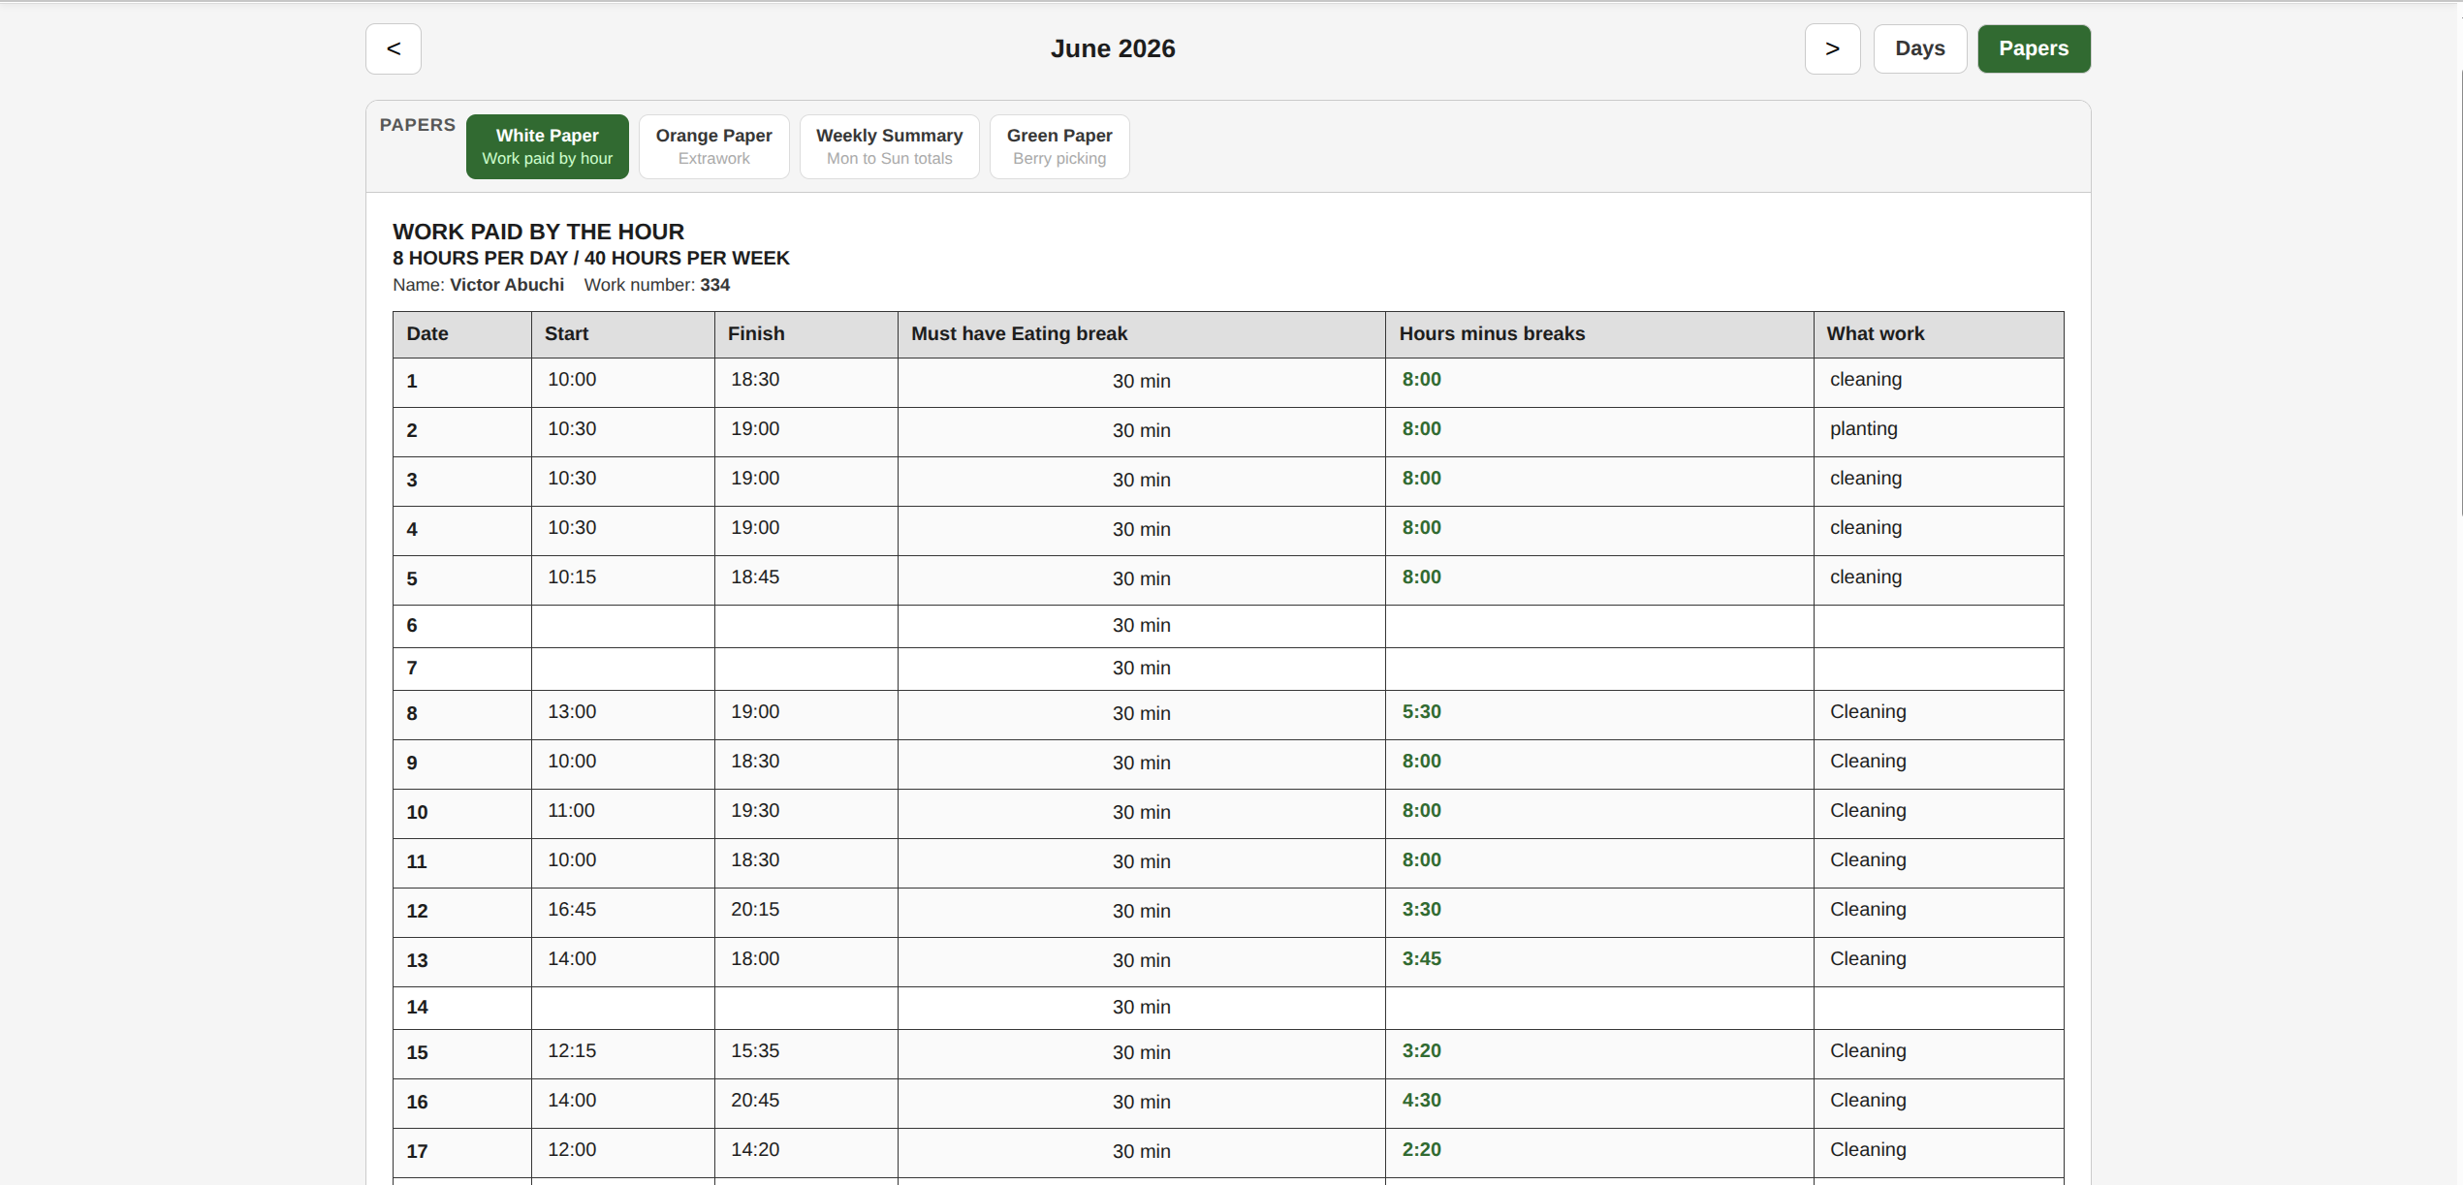The image size is (2463, 1185).
Task: Click the empty What work field for date 14
Action: tap(1939, 1008)
